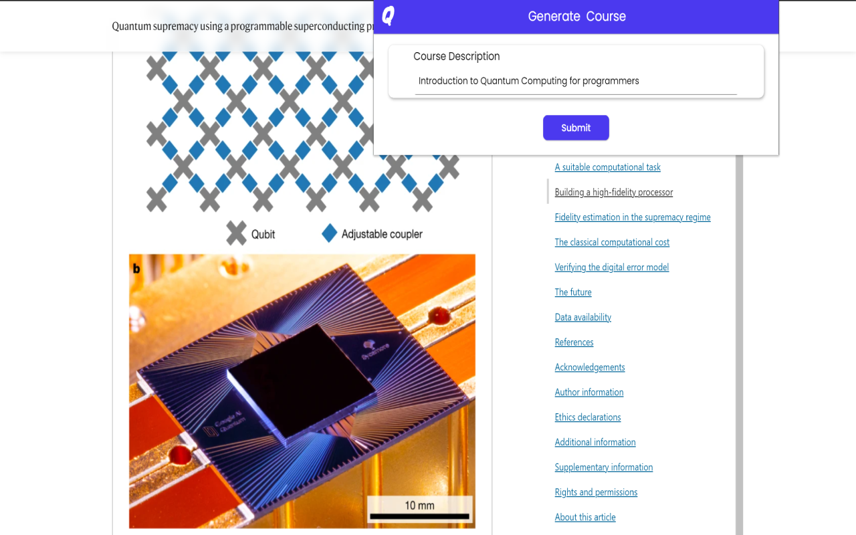Select 'Building a high-fidelity processor' in contents
Image resolution: width=856 pixels, height=535 pixels.
click(x=613, y=192)
